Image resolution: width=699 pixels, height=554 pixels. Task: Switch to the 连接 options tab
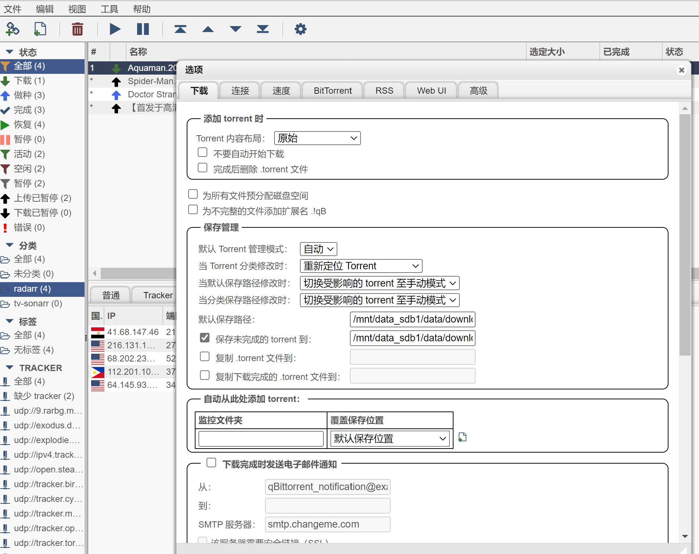click(240, 91)
